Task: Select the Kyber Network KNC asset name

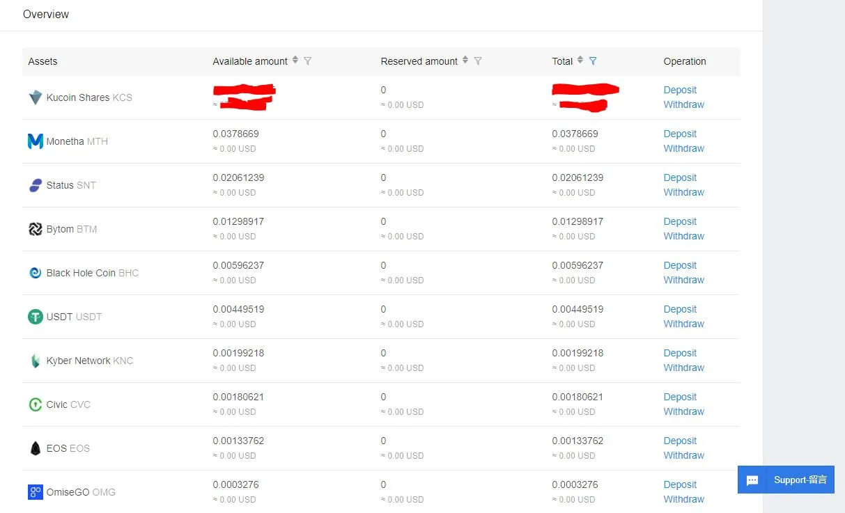Action: [x=90, y=361]
